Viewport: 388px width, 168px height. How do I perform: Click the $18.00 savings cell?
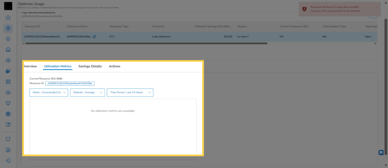tap(228, 37)
